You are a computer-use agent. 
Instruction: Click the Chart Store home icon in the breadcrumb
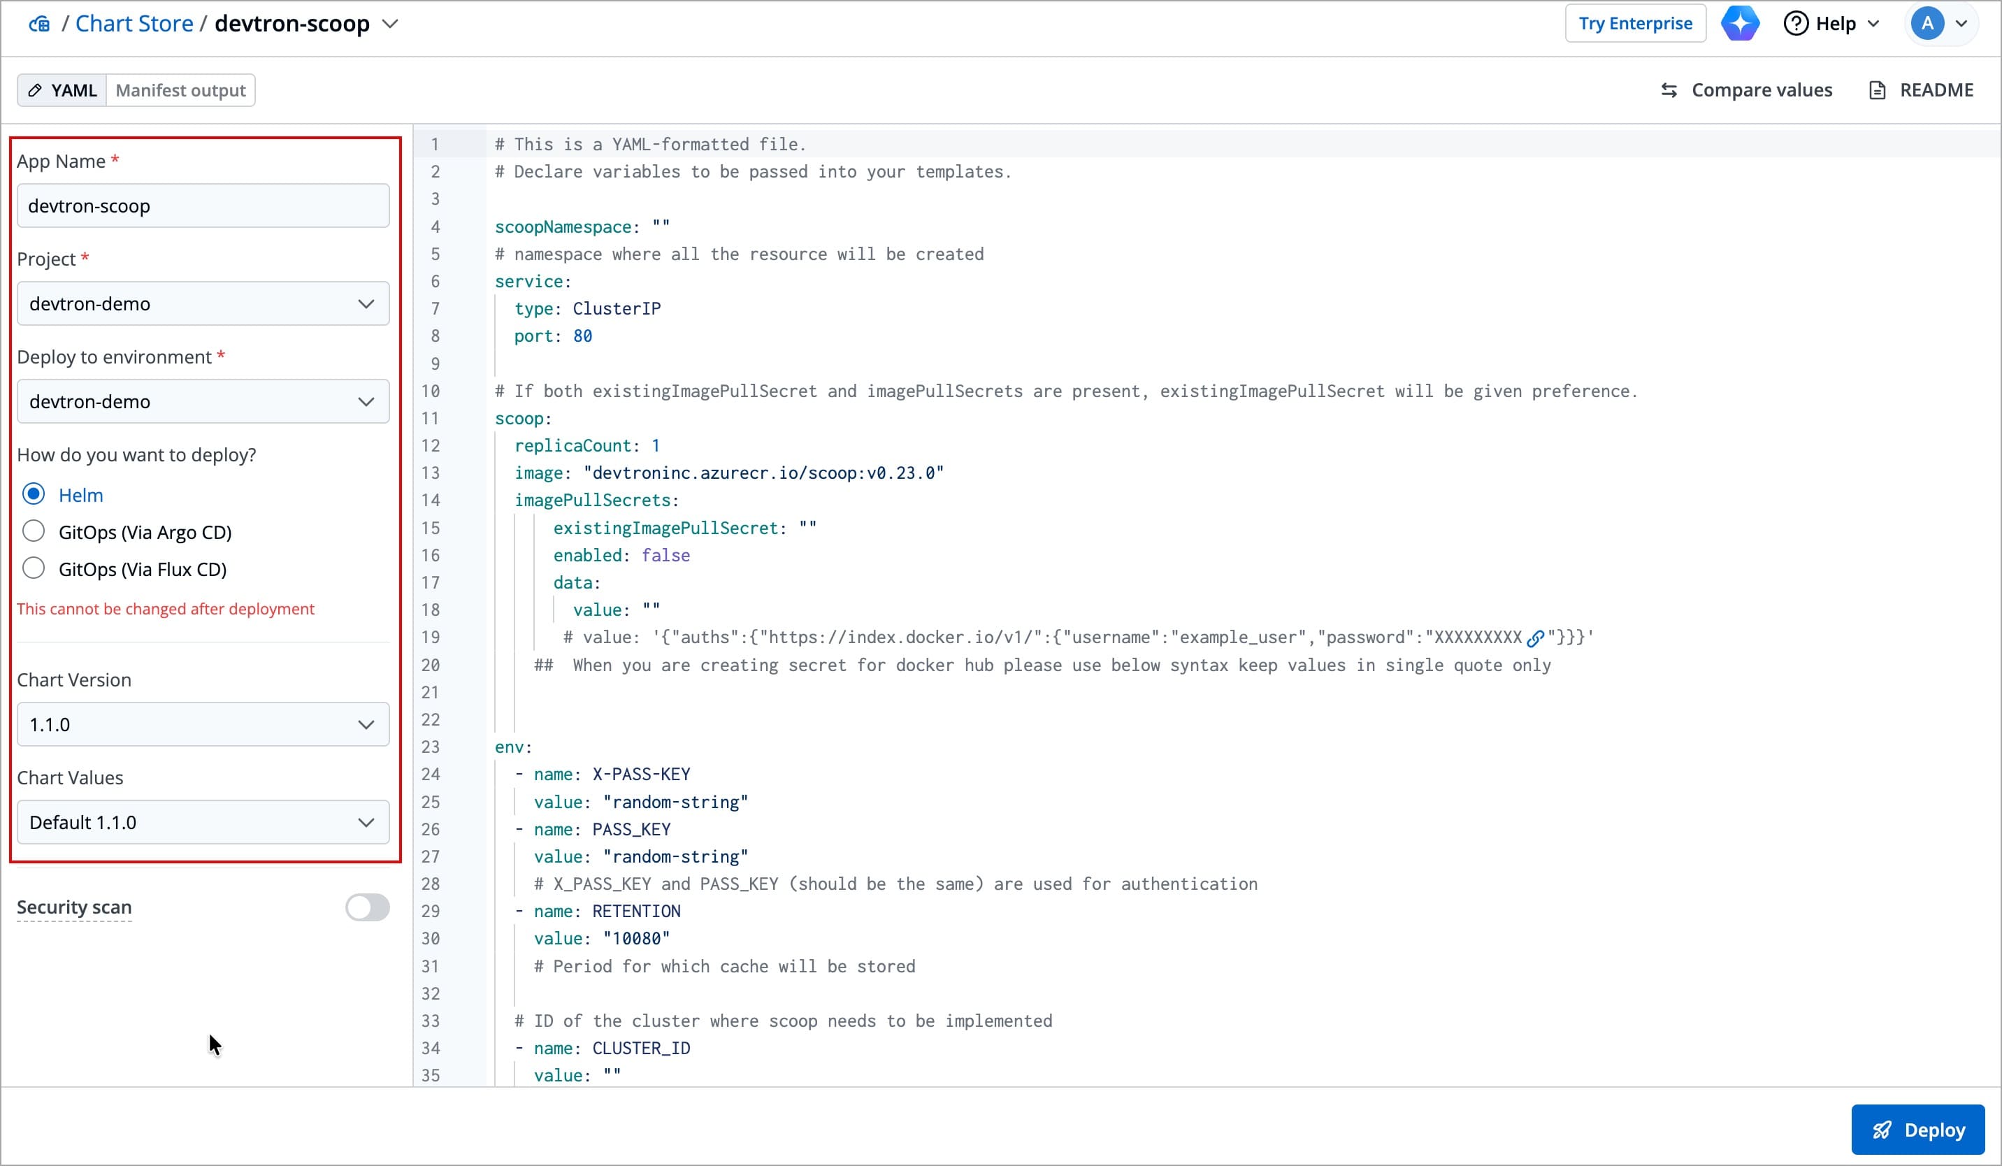point(39,24)
